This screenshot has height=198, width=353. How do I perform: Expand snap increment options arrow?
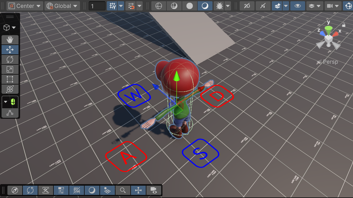pyautogui.click(x=140, y=6)
